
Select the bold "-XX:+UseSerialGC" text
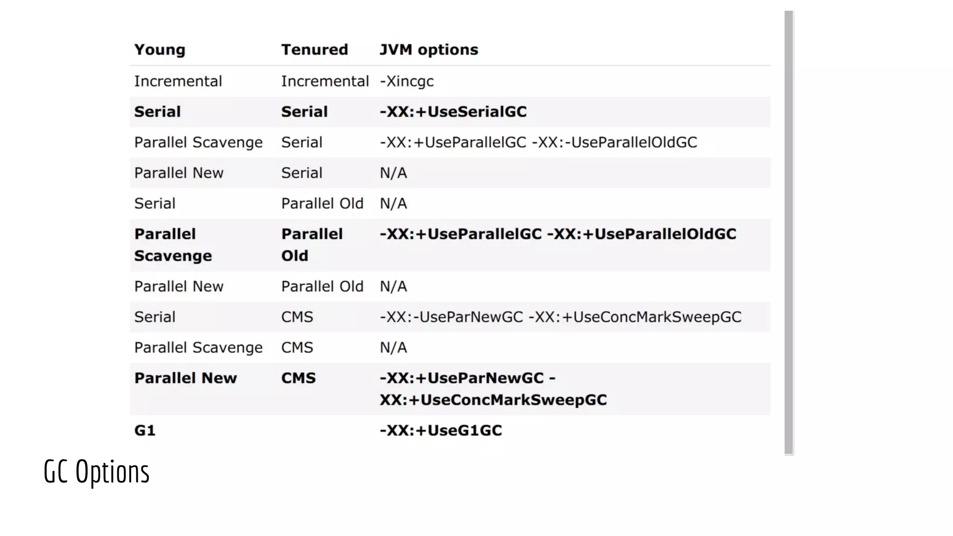tap(453, 112)
